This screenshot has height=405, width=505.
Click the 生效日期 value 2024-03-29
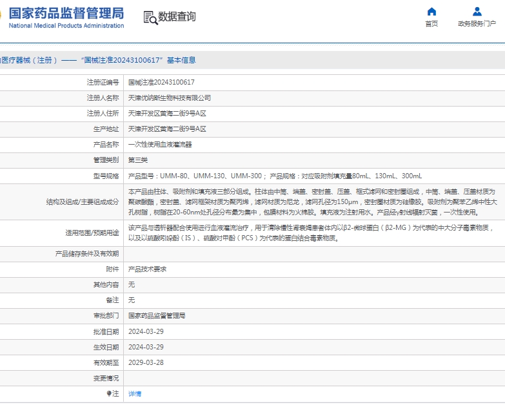(x=146, y=347)
